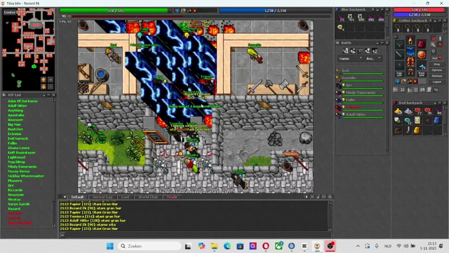Click the meat stack of 27 in Red backpack
The width and height of the screenshot is (449, 253).
(417, 111)
